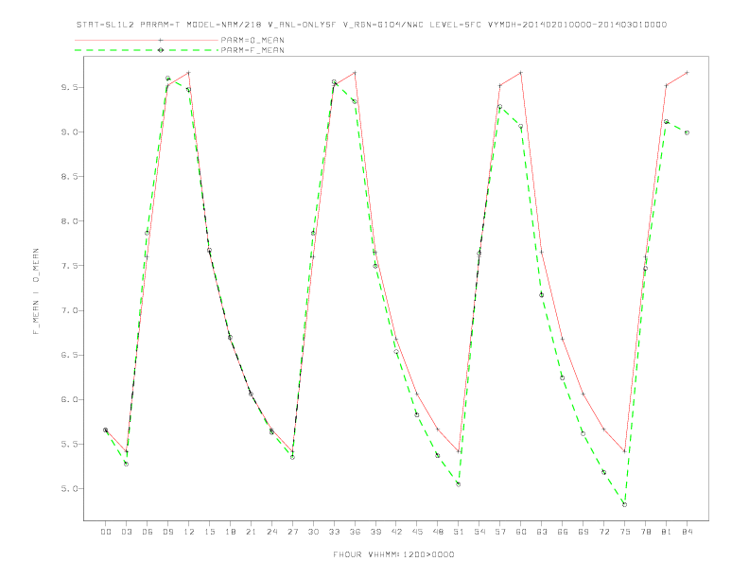Click the green dashed legend line sample
This screenshot has height=579, width=749.
point(147,50)
